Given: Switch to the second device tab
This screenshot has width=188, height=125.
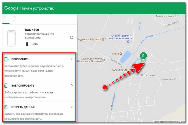Looking at the screenshot, I should point(14,19).
